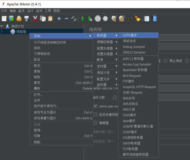
Task: Choose Debug Sampler entry
Action: pyautogui.click(x=138, y=47)
